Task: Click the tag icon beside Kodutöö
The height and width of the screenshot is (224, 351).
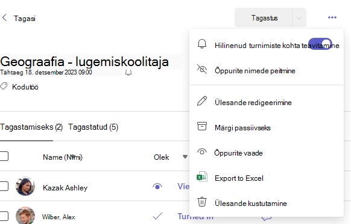Action: click(4, 86)
